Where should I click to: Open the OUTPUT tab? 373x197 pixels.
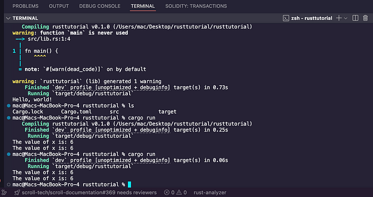[x=59, y=6]
